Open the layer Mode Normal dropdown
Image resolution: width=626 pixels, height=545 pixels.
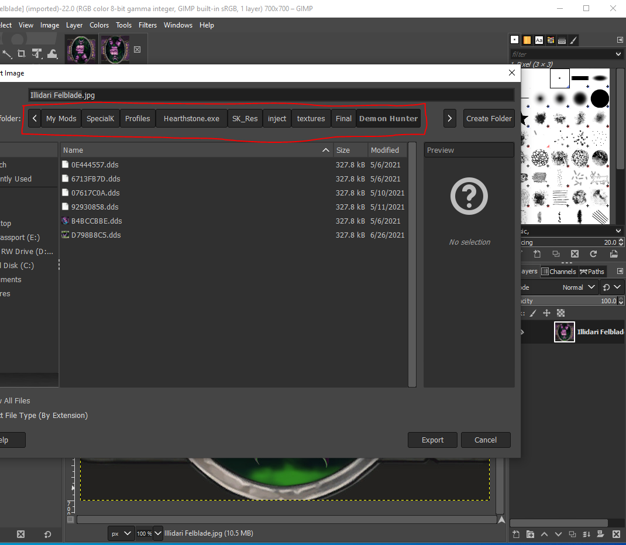tap(578, 287)
